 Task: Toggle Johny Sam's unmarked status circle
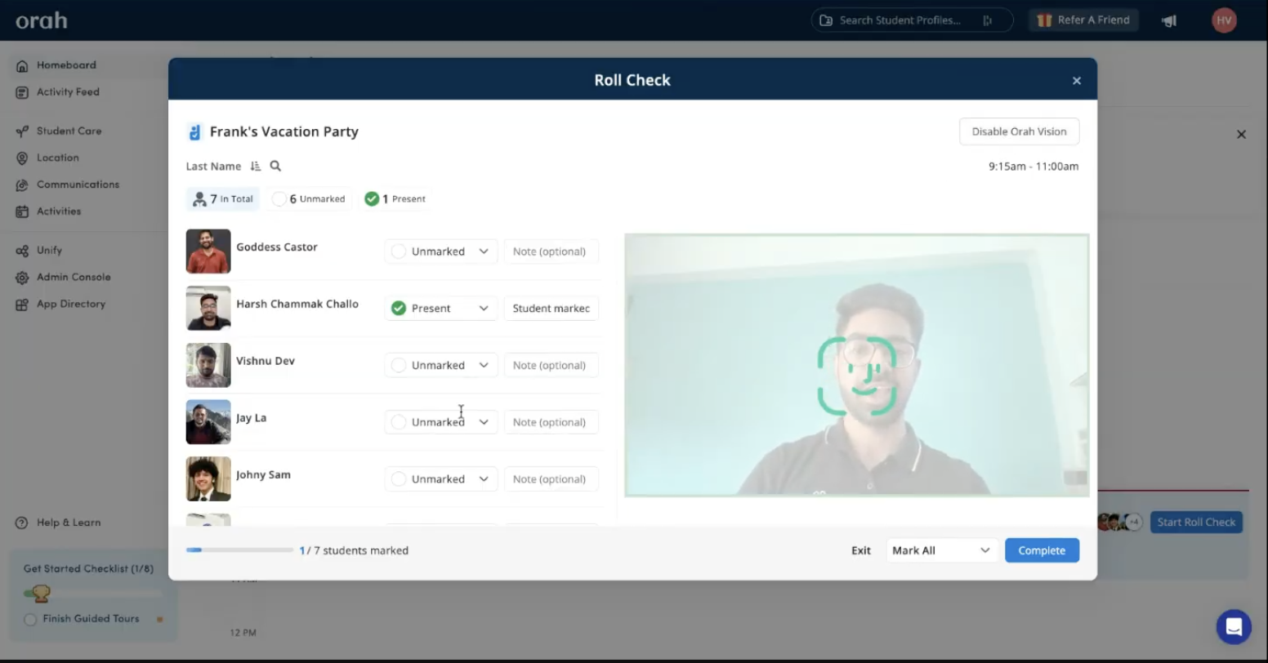pos(399,479)
